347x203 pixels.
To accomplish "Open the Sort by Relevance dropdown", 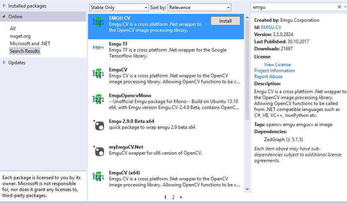I will point(199,8).
